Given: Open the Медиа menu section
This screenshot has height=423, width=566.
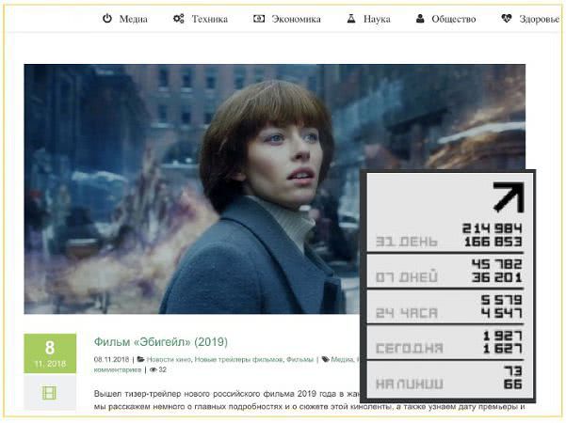Looking at the screenshot, I should point(133,18).
